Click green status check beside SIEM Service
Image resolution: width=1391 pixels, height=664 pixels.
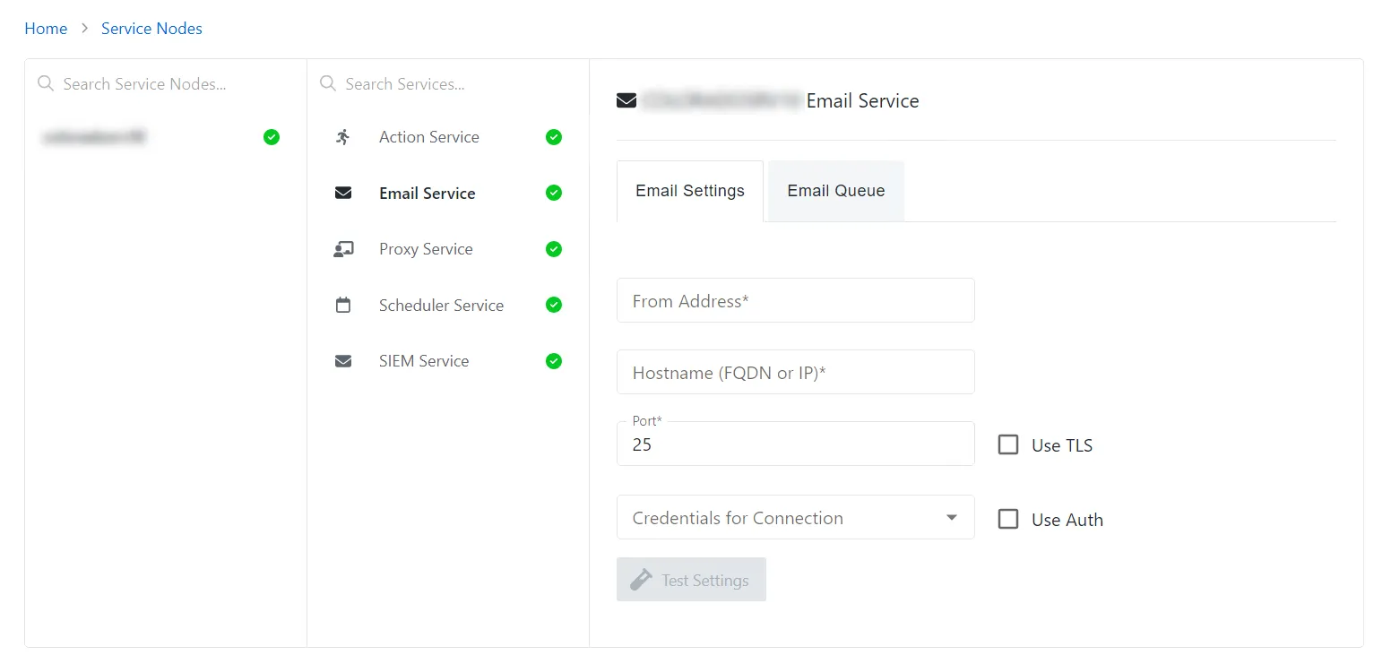(x=554, y=361)
